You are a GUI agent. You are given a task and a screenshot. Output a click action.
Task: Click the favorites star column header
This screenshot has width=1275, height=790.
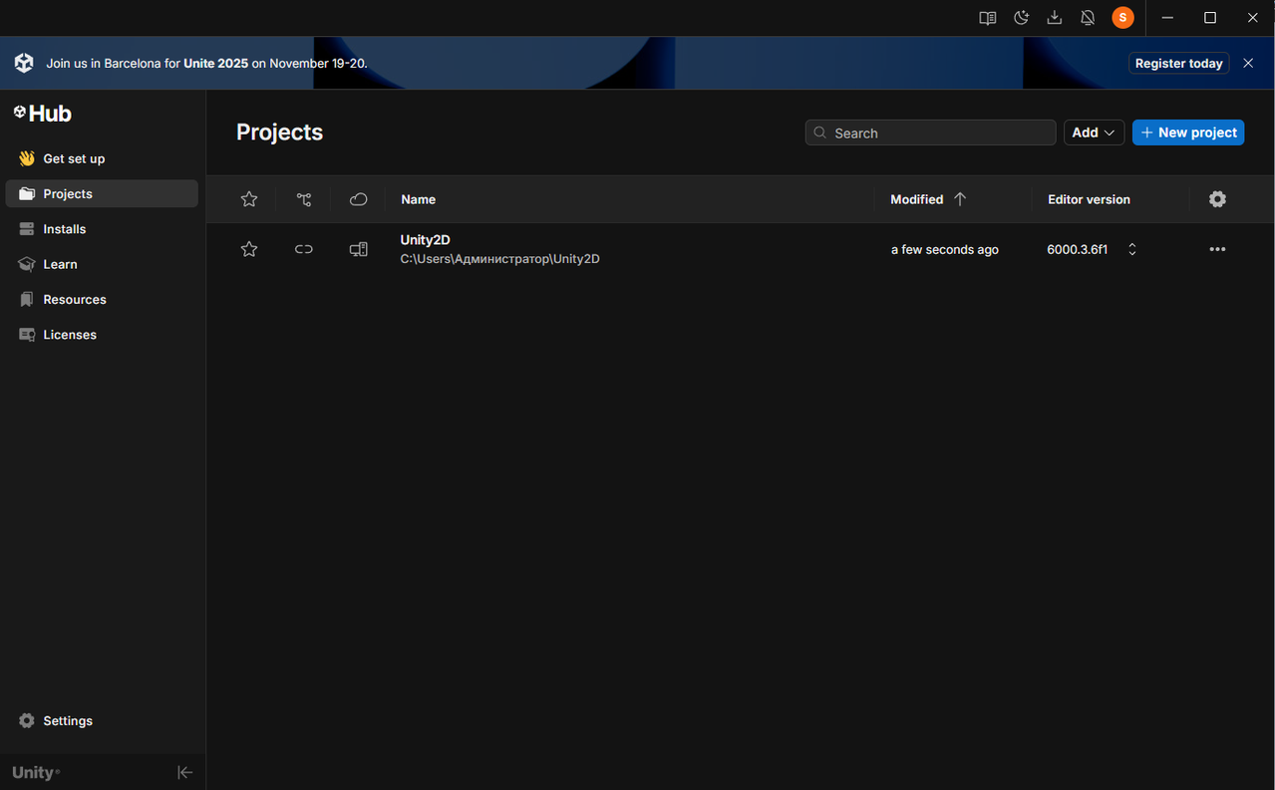(x=249, y=199)
